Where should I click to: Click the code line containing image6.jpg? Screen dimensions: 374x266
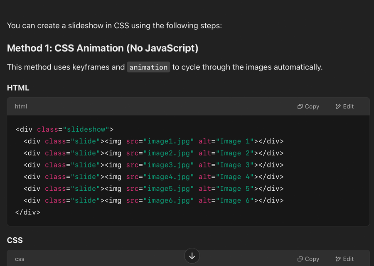(x=154, y=200)
